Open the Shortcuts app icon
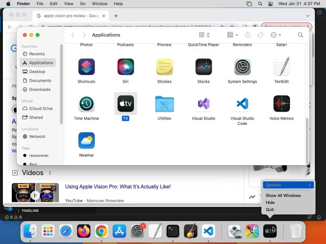Viewport: 326px width, 244px height. [87, 67]
